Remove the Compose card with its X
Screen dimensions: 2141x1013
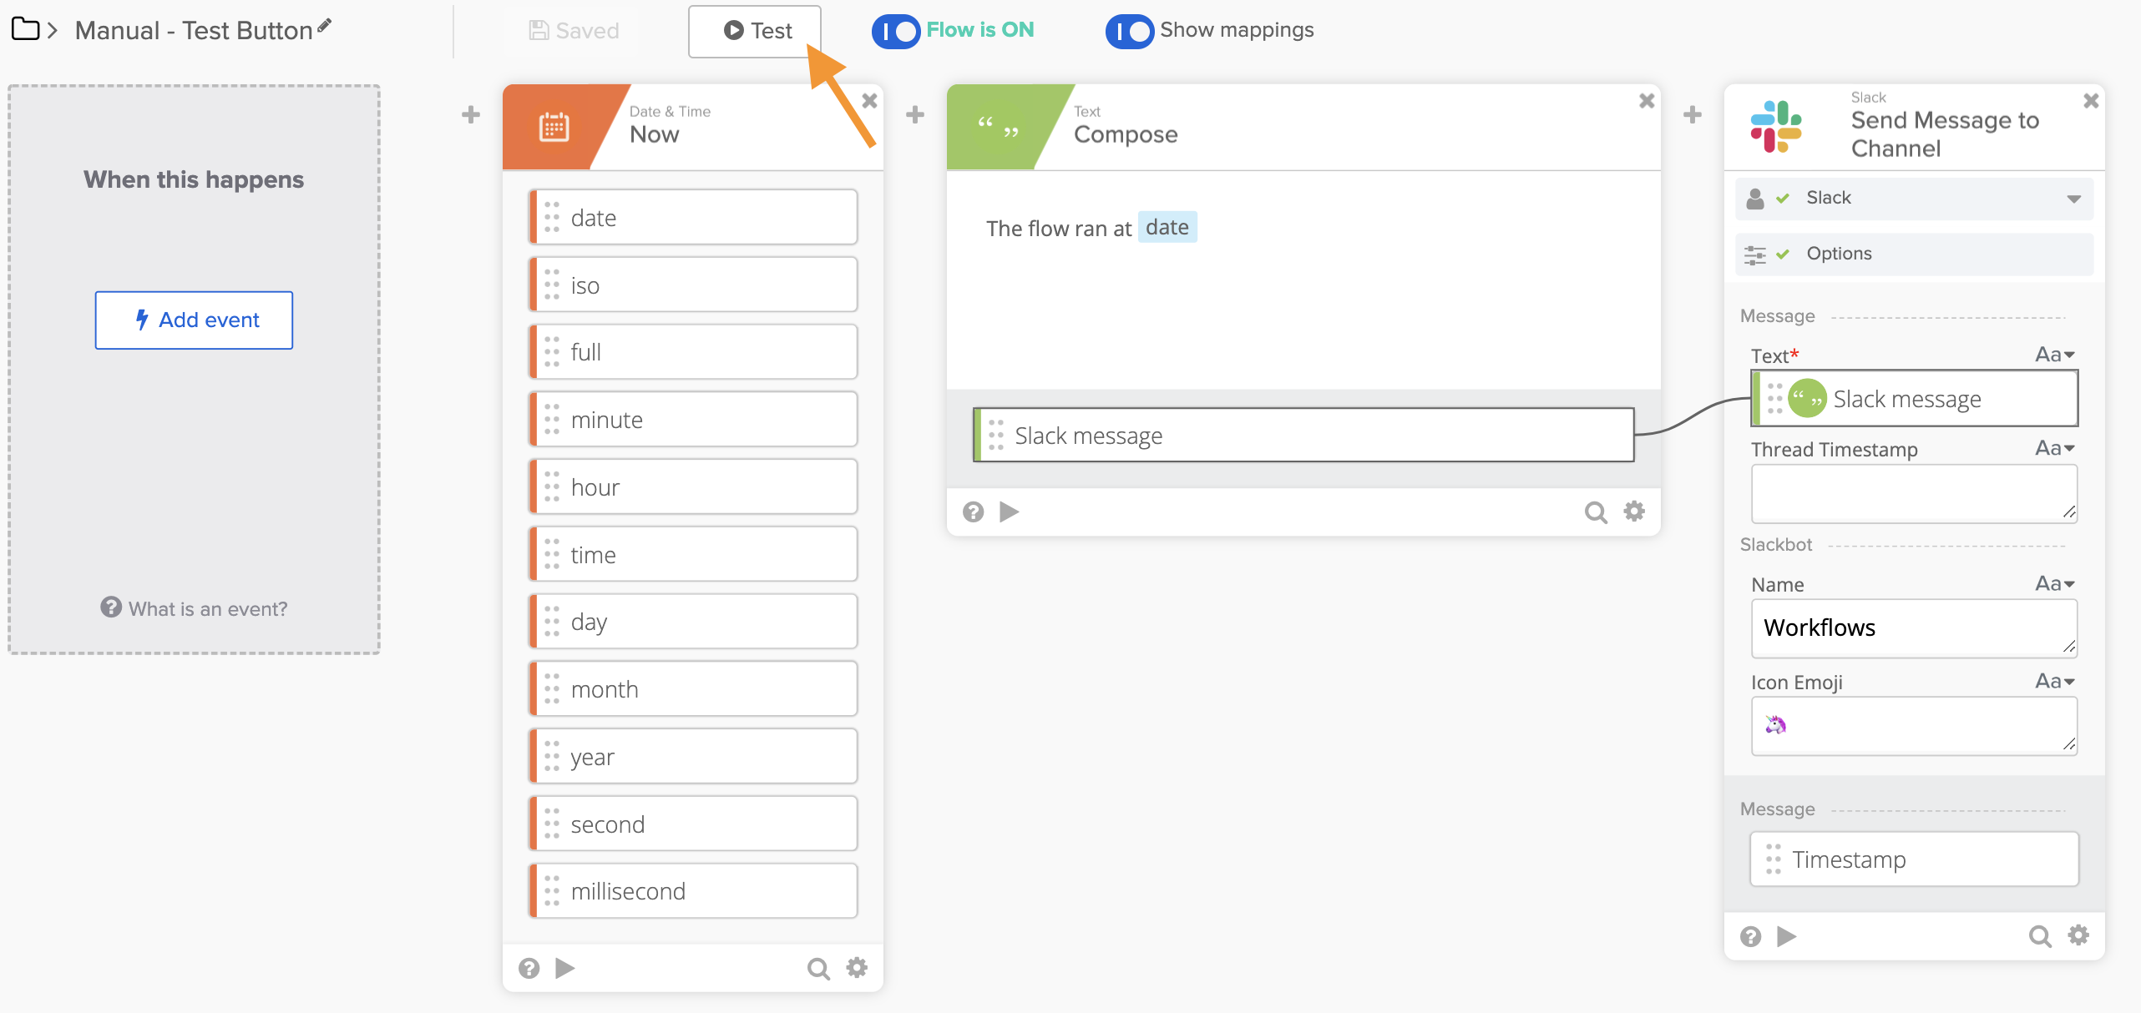point(1647,101)
